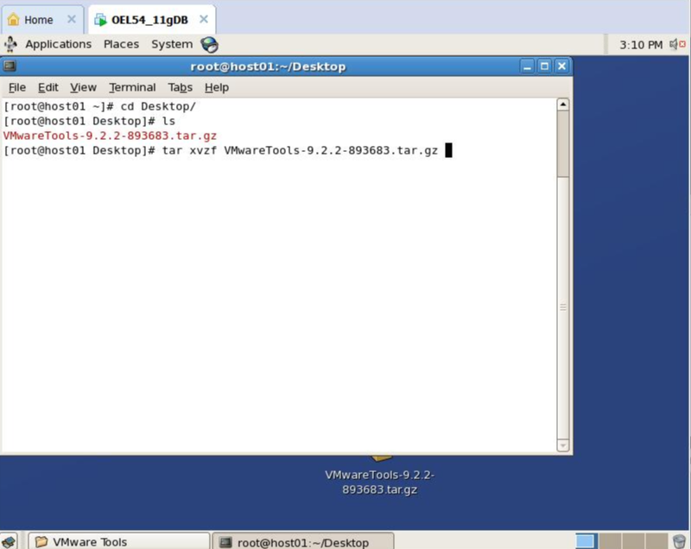The image size is (691, 549).
Task: Close the Home tab
Action: [72, 19]
